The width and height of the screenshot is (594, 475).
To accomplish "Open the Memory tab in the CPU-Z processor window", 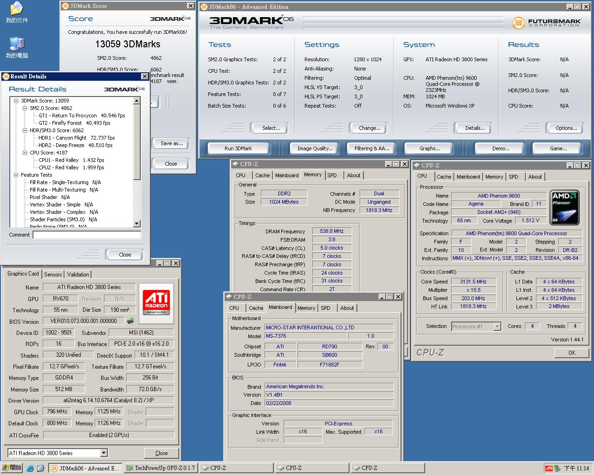I will coord(494,177).
